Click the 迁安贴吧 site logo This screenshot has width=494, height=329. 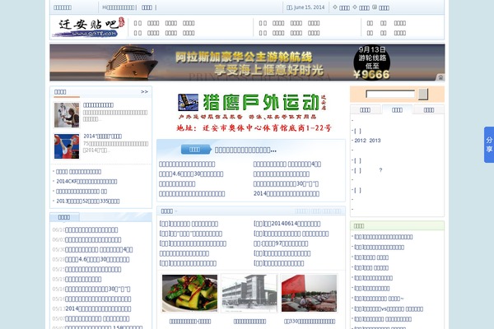tap(89, 28)
